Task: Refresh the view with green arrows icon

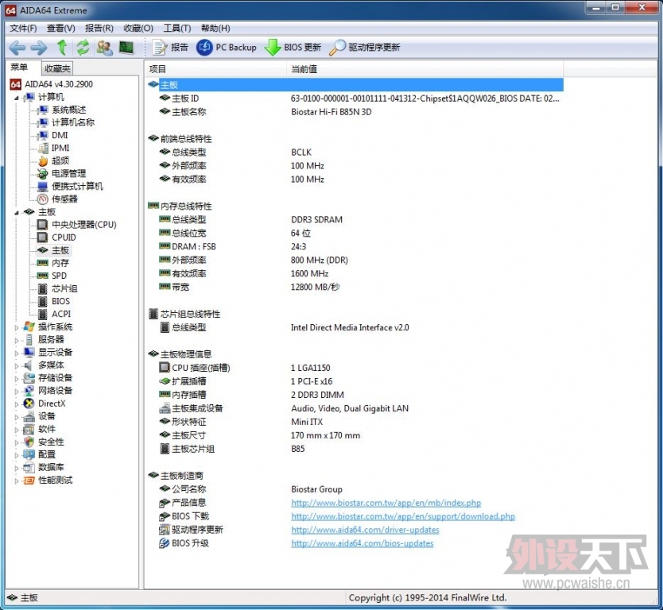Action: 83,48
